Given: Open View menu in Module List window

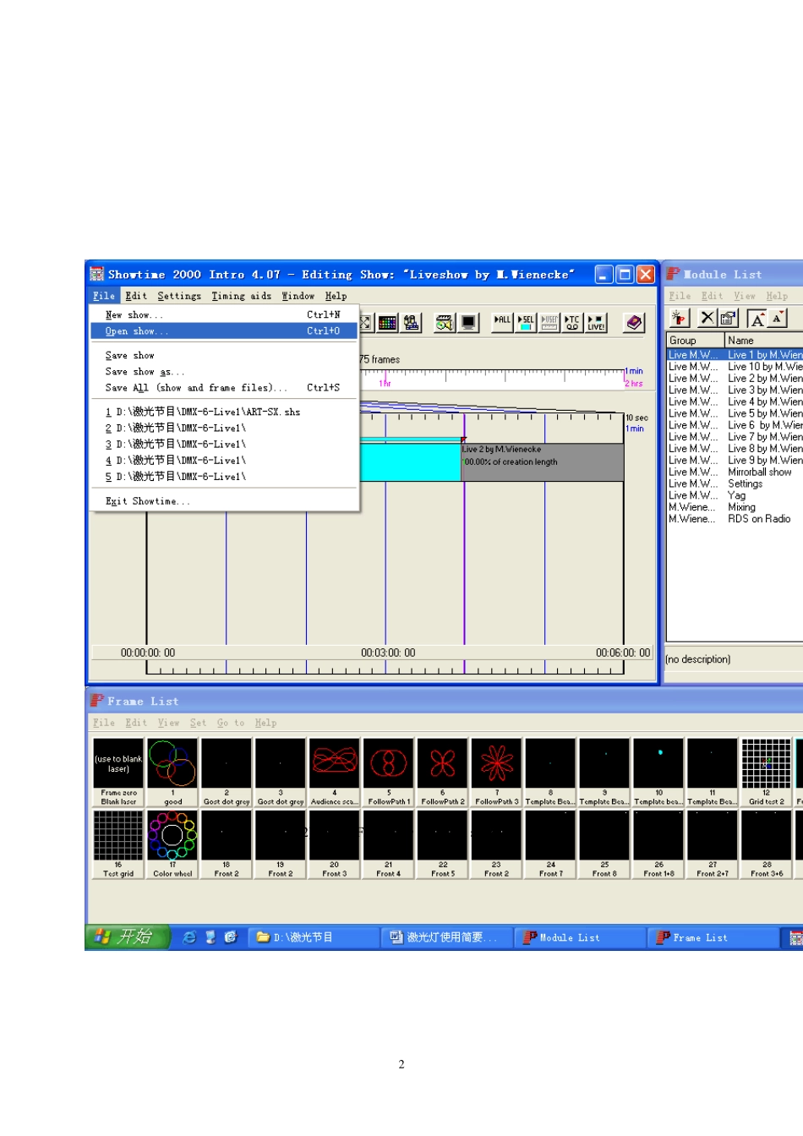Looking at the screenshot, I should tap(745, 296).
